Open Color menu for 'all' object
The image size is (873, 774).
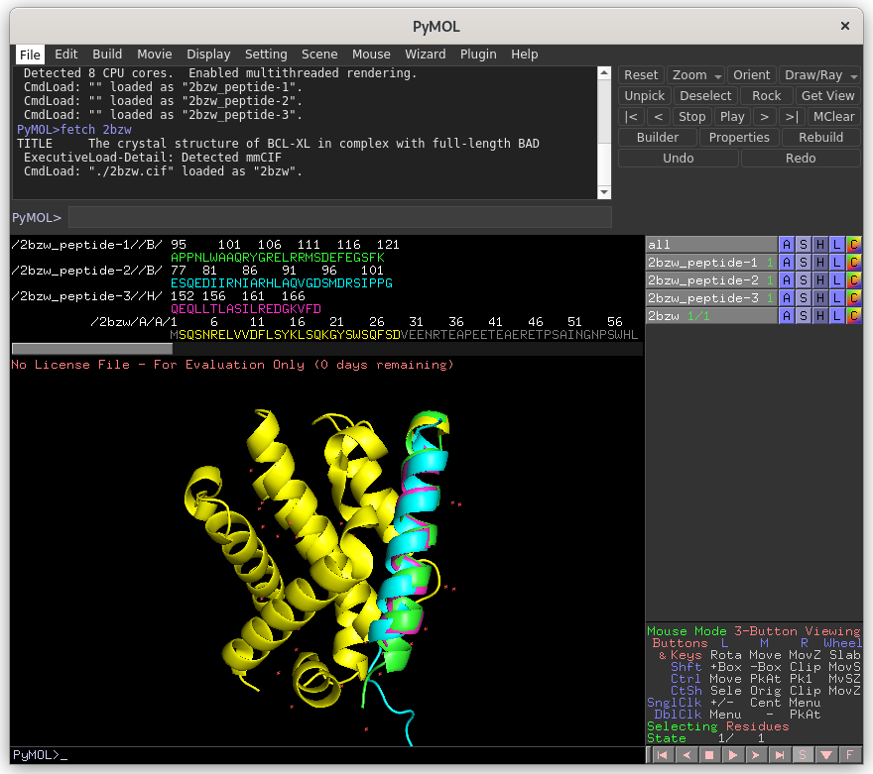coord(853,244)
